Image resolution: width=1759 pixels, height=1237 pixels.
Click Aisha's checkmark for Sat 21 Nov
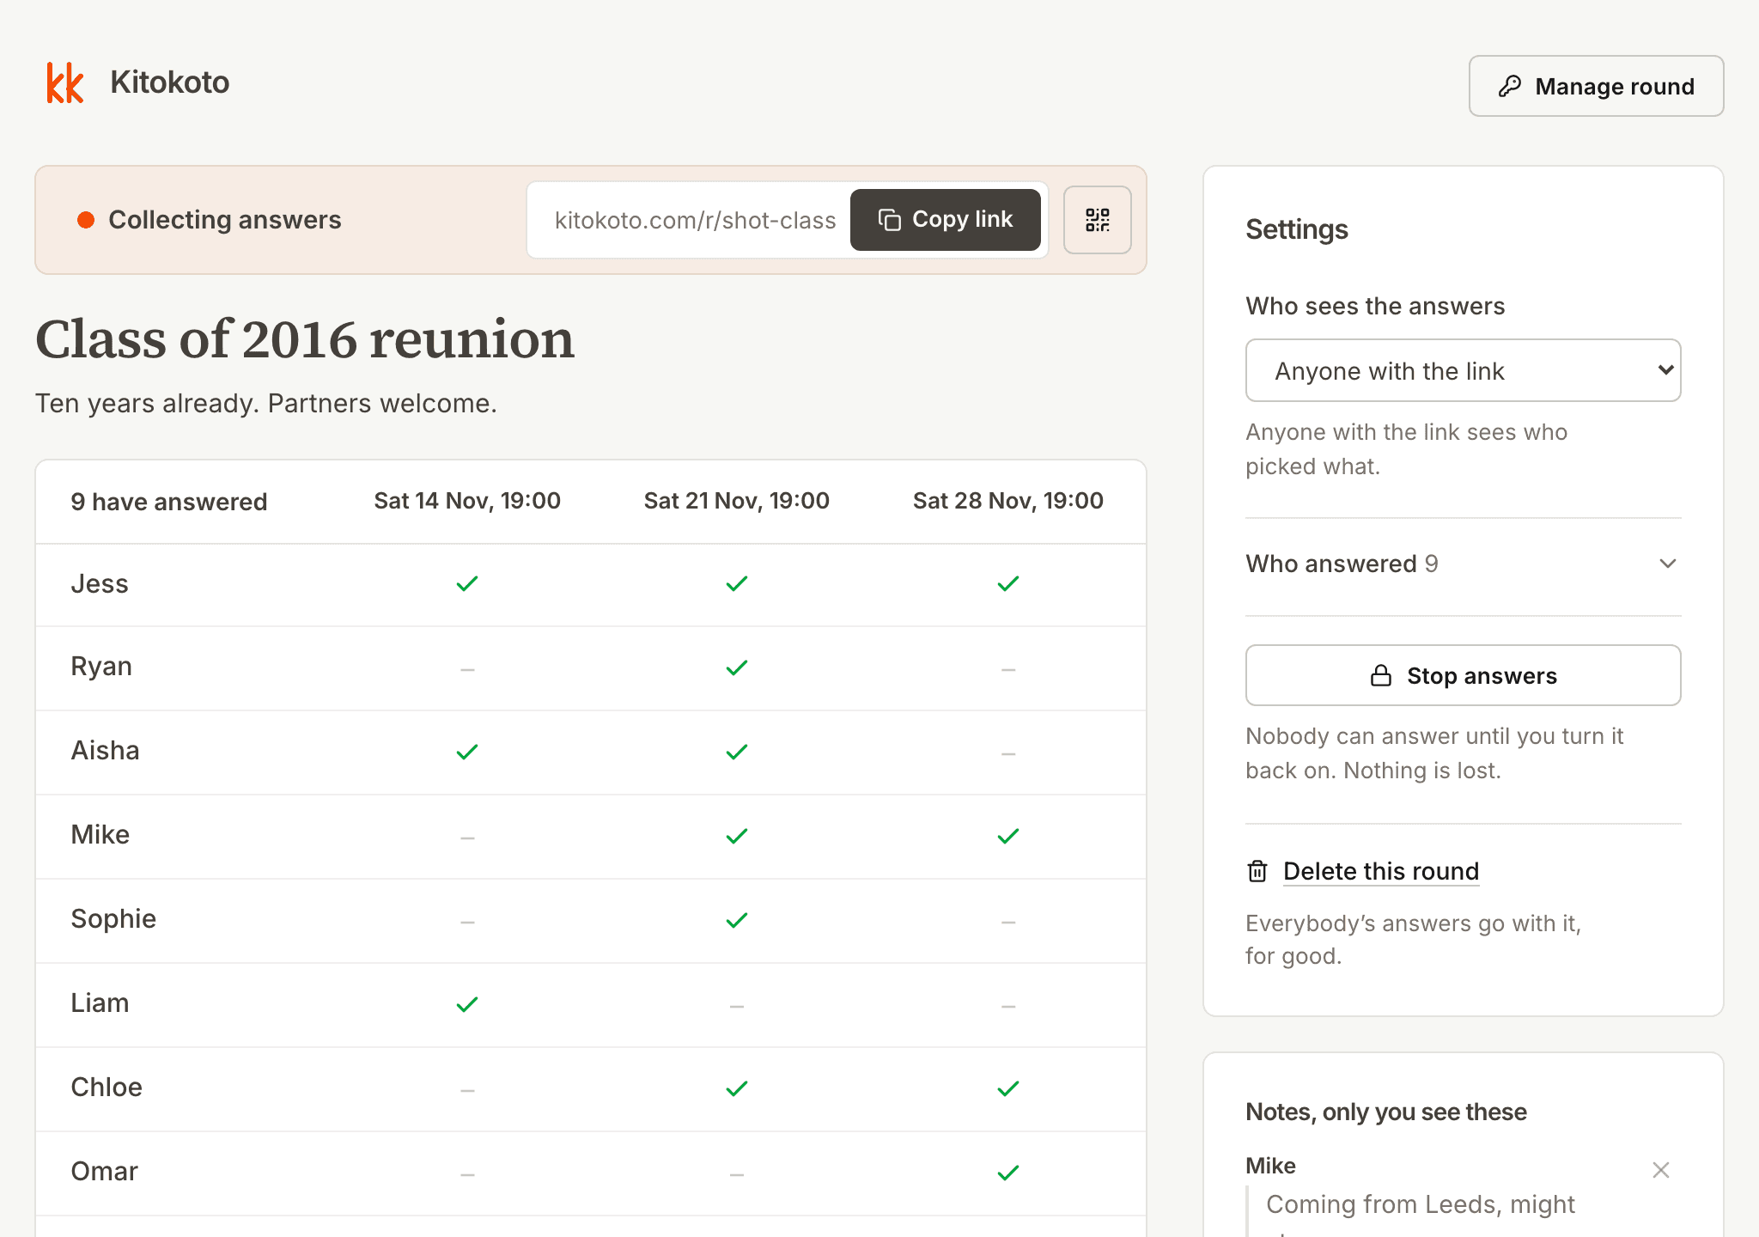coord(737,753)
